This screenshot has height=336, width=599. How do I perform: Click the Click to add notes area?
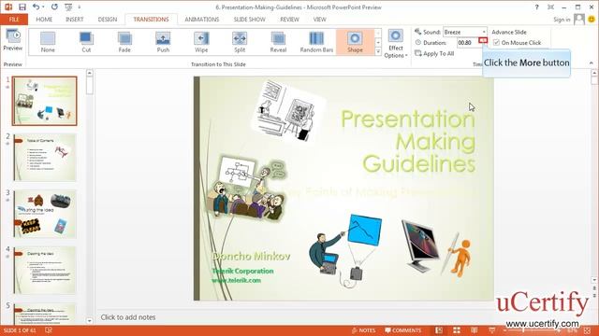tap(128, 317)
